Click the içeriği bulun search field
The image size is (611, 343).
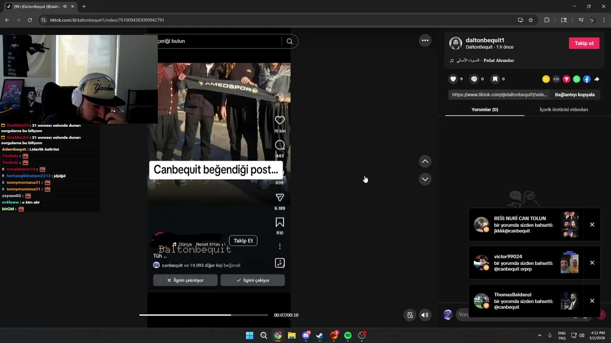tap(220, 41)
